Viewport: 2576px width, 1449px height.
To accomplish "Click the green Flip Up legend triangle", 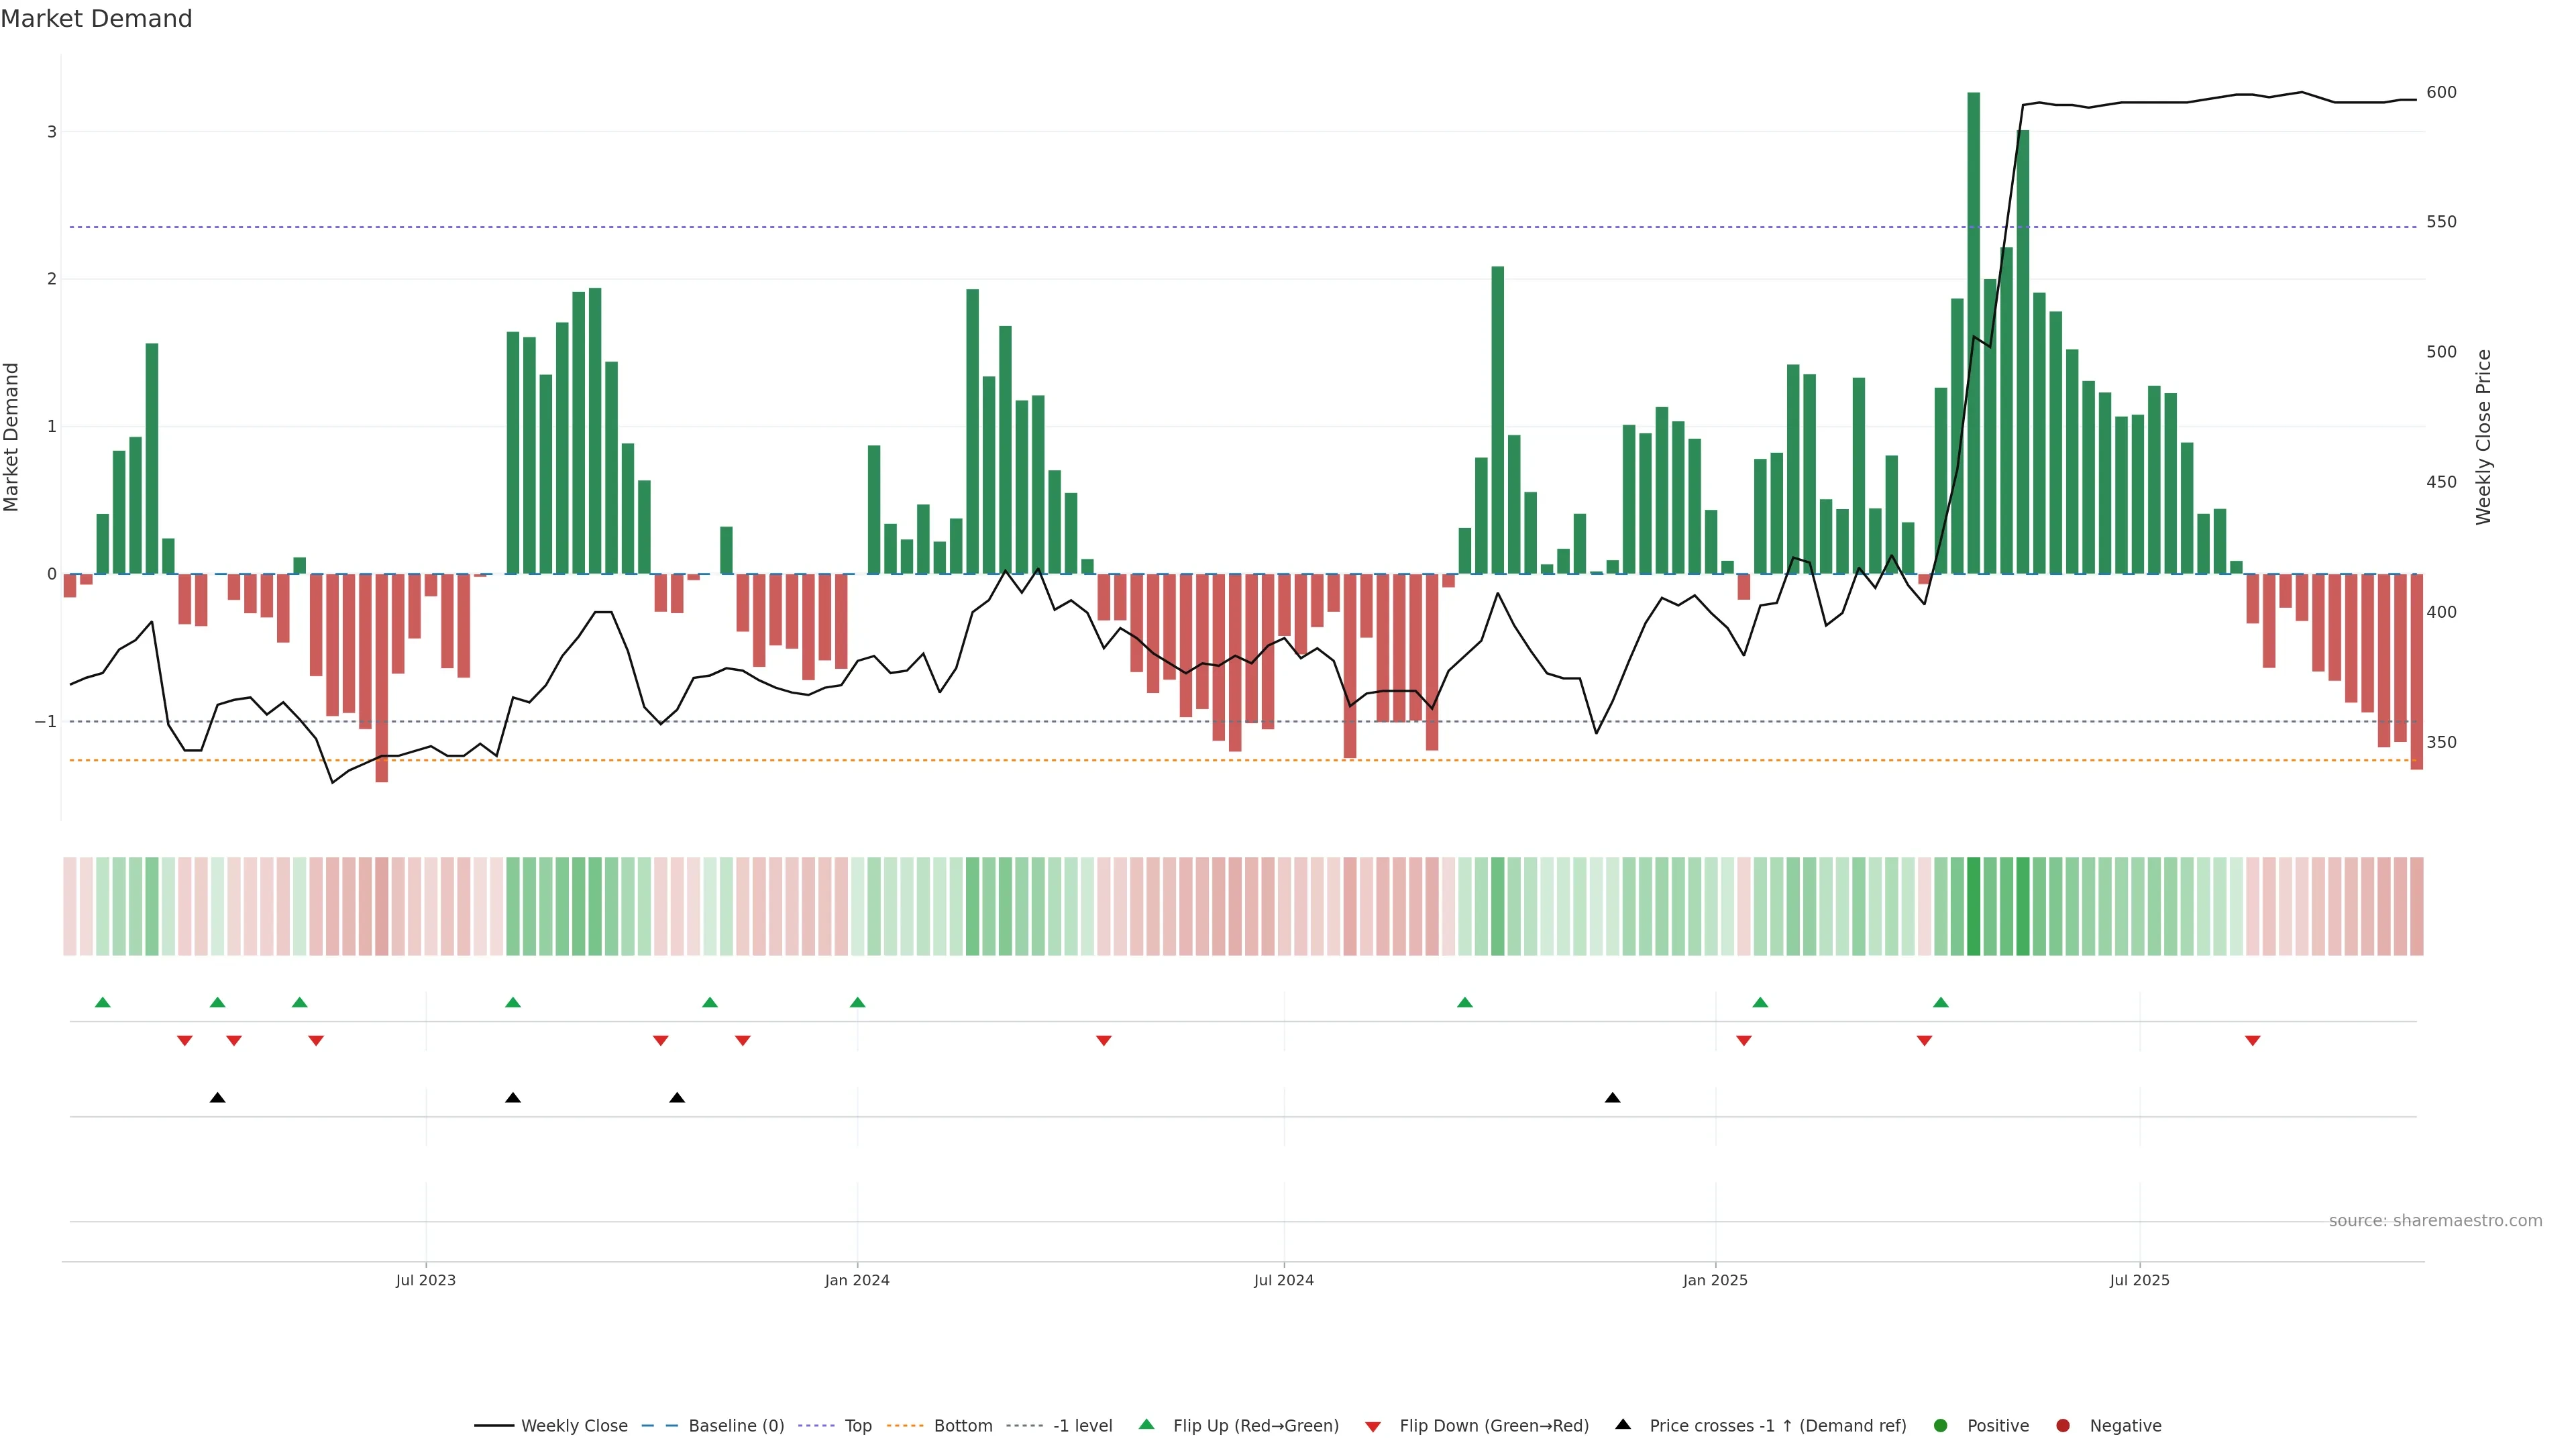I will [1146, 1425].
